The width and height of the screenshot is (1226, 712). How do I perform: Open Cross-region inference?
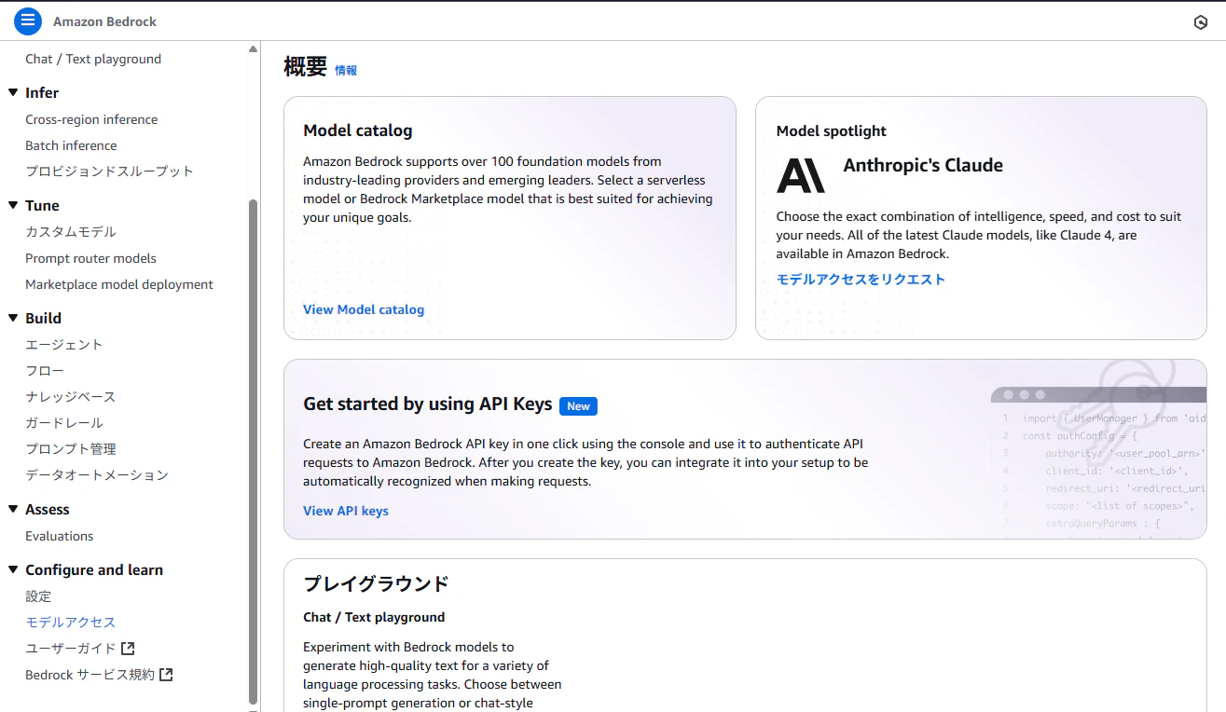(x=91, y=119)
